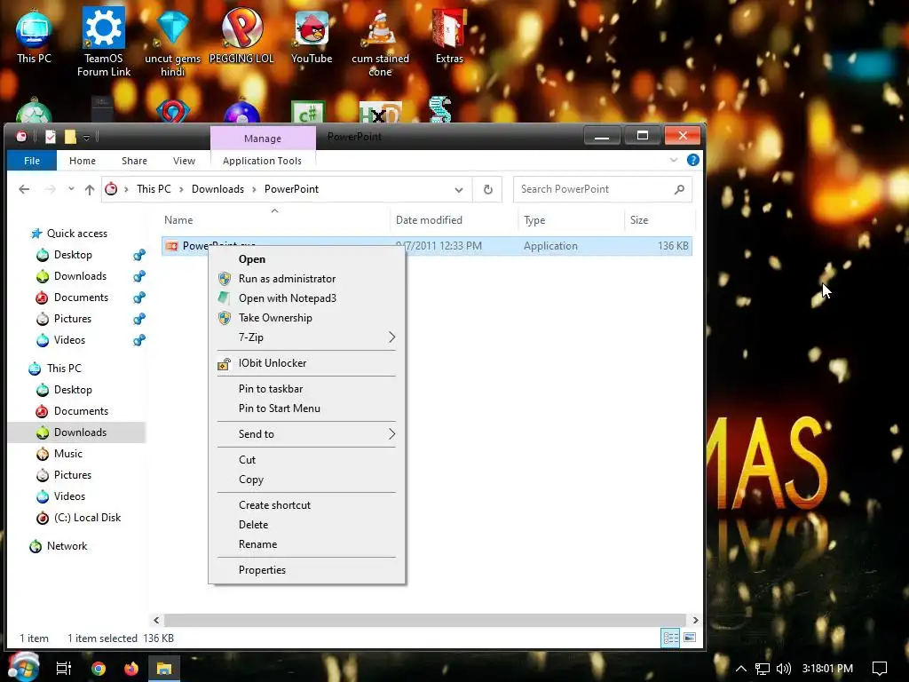The image size is (909, 682).
Task: Go up one folder level
Action: [90, 189]
